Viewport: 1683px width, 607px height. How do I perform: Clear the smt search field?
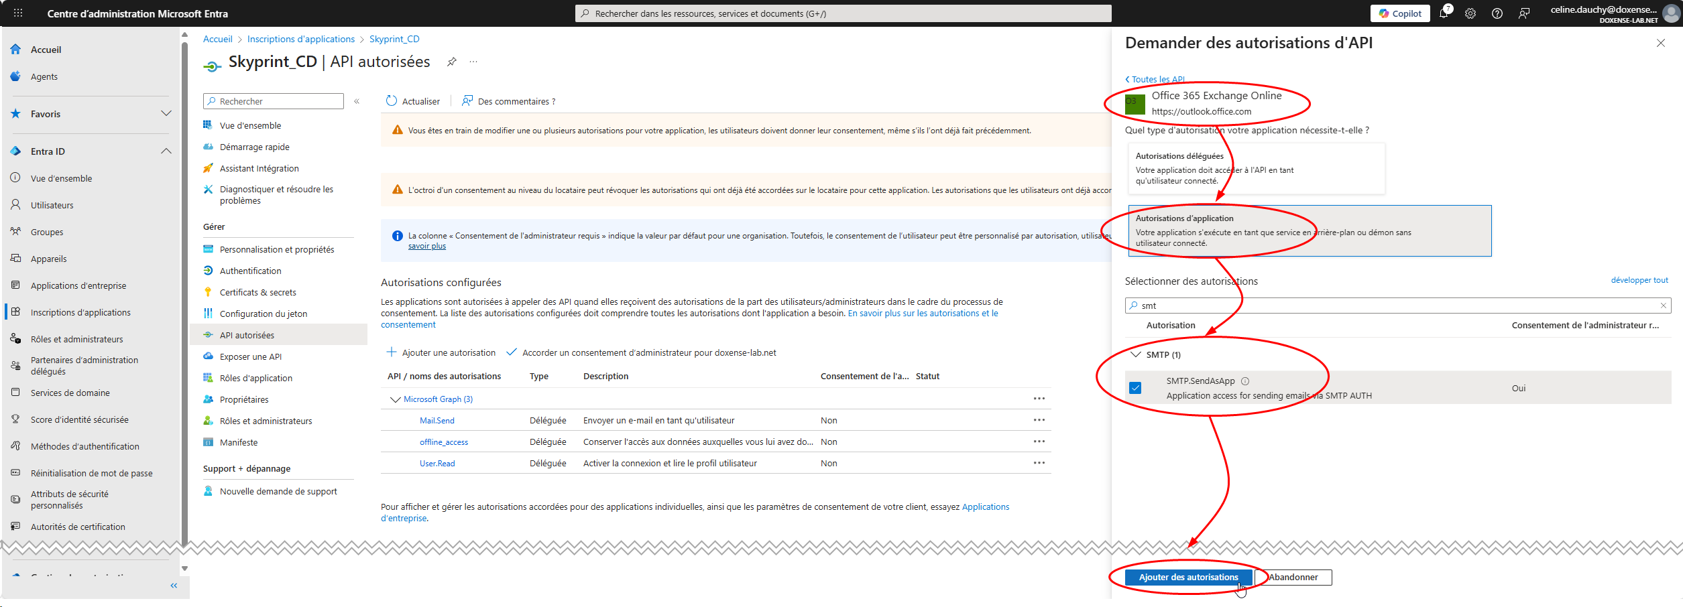coord(1663,306)
